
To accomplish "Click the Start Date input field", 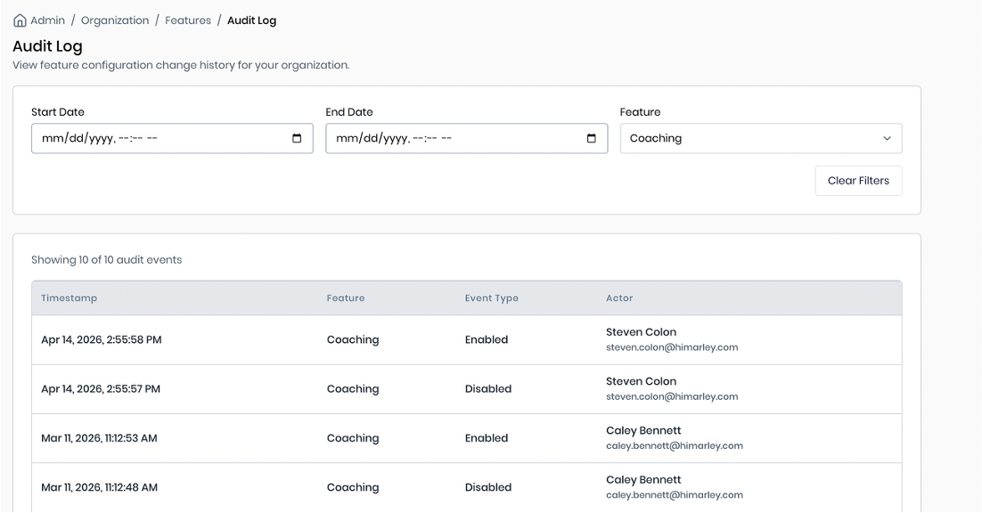I will click(x=160, y=139).
